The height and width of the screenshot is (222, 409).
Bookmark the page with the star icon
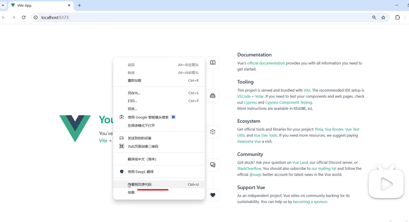click(383, 18)
